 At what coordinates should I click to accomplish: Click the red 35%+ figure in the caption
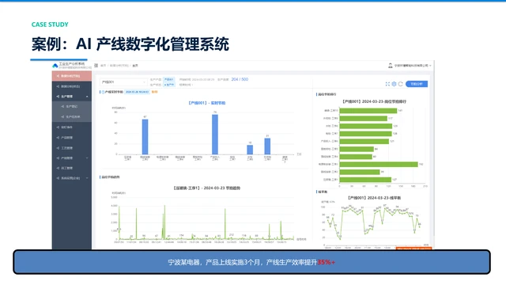tap(326, 262)
